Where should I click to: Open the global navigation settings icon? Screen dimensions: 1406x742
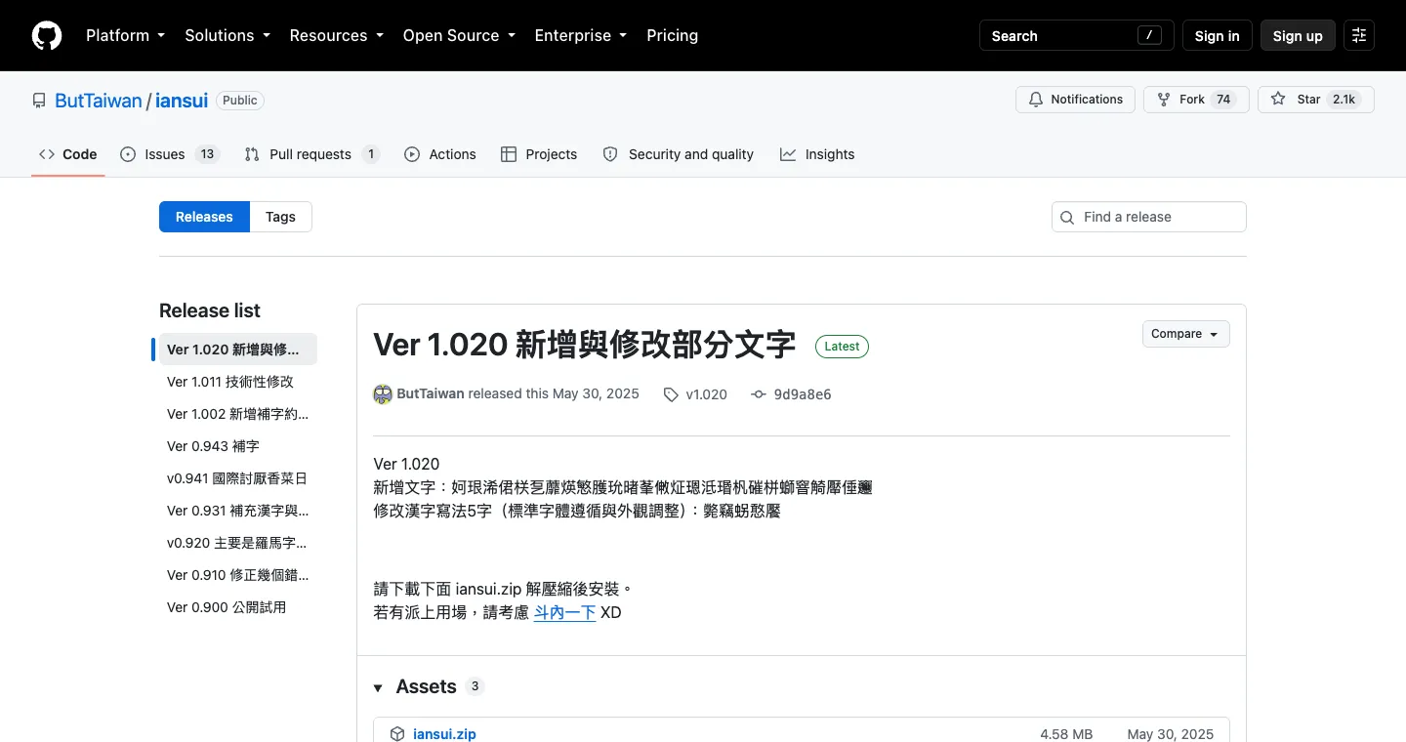[1358, 35]
